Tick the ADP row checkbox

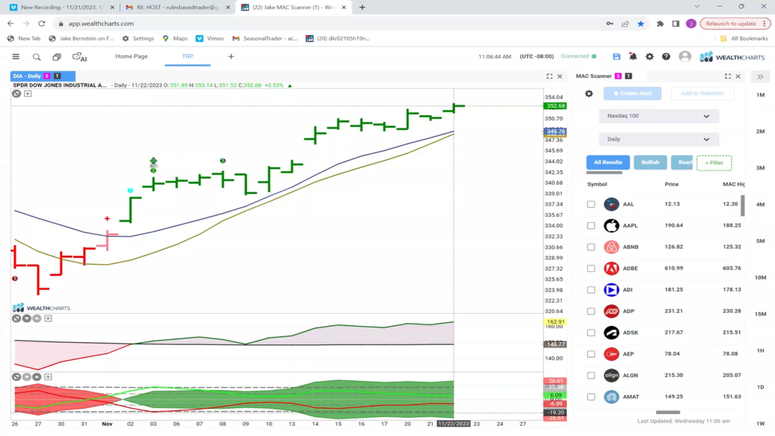[x=591, y=311]
